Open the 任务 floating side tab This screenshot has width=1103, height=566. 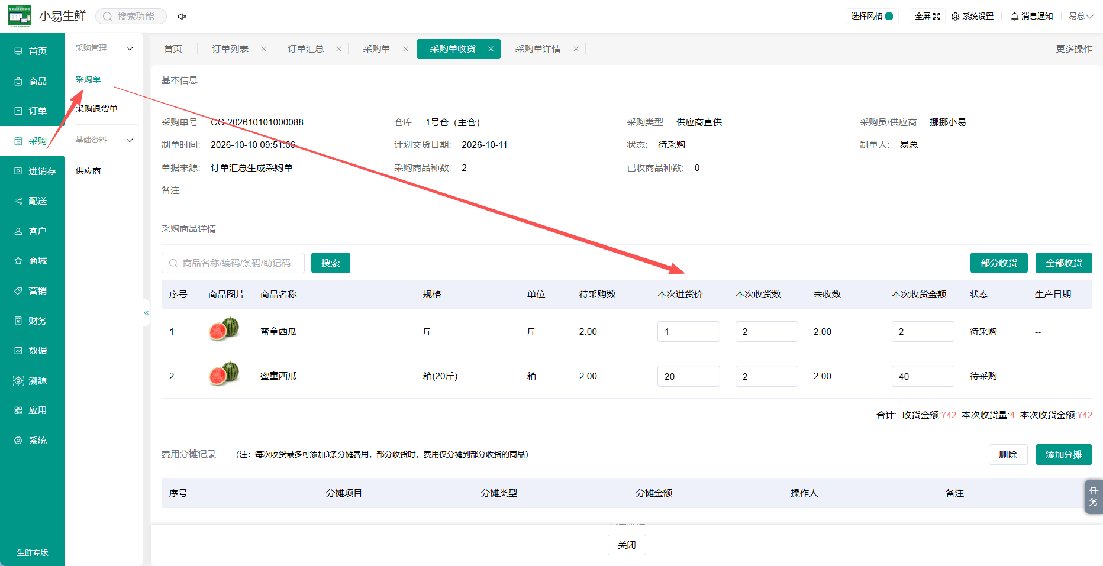pos(1094,496)
